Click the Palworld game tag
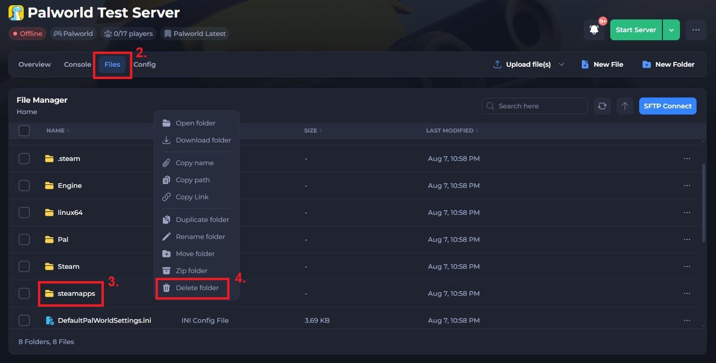 [x=73, y=34]
